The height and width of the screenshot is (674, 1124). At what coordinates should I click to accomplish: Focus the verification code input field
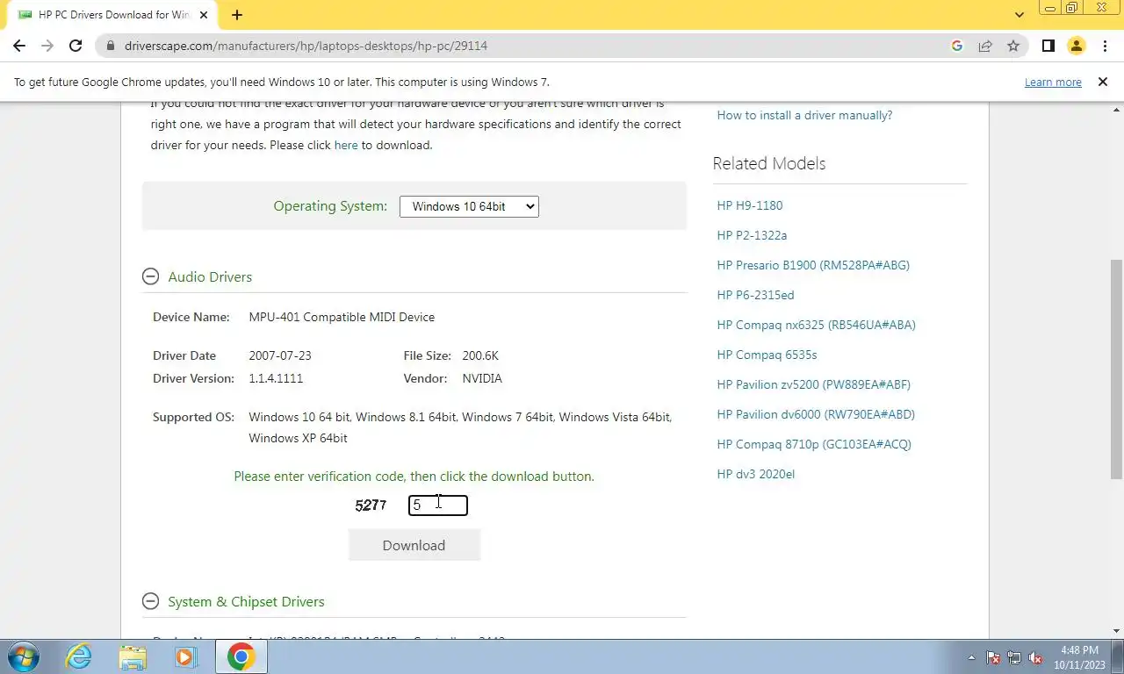(438, 505)
